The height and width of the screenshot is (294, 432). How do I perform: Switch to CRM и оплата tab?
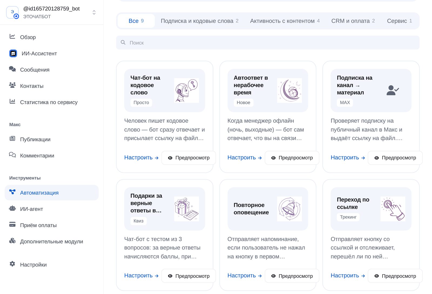pos(353,21)
